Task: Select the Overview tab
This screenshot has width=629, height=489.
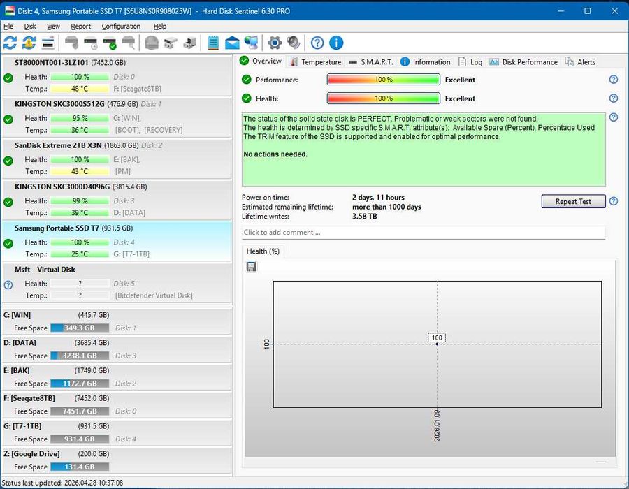Action: [261, 61]
